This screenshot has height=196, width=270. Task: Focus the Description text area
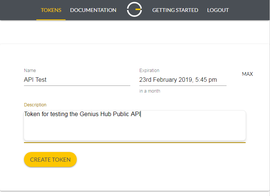pos(135,125)
